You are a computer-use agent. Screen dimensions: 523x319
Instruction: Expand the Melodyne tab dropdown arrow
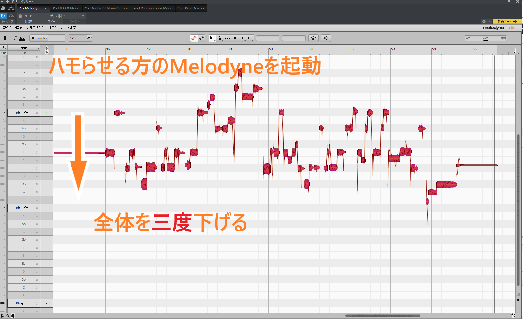[46, 8]
